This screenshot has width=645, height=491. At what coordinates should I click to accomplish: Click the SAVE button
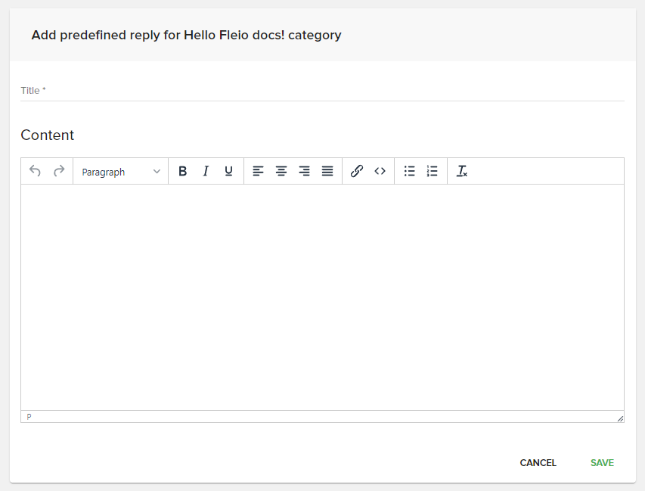pos(601,462)
